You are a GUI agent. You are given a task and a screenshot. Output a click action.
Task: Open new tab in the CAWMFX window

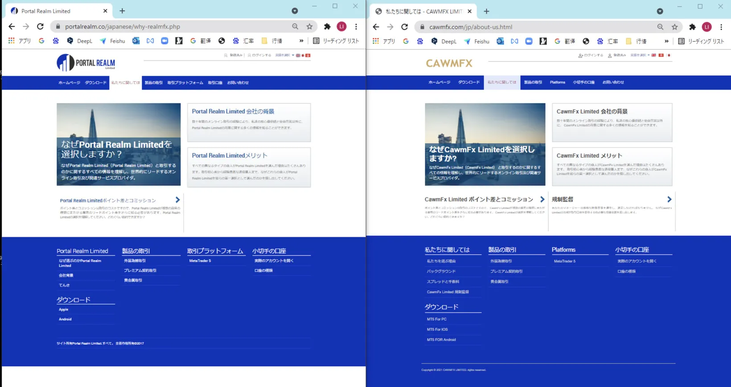pos(486,11)
